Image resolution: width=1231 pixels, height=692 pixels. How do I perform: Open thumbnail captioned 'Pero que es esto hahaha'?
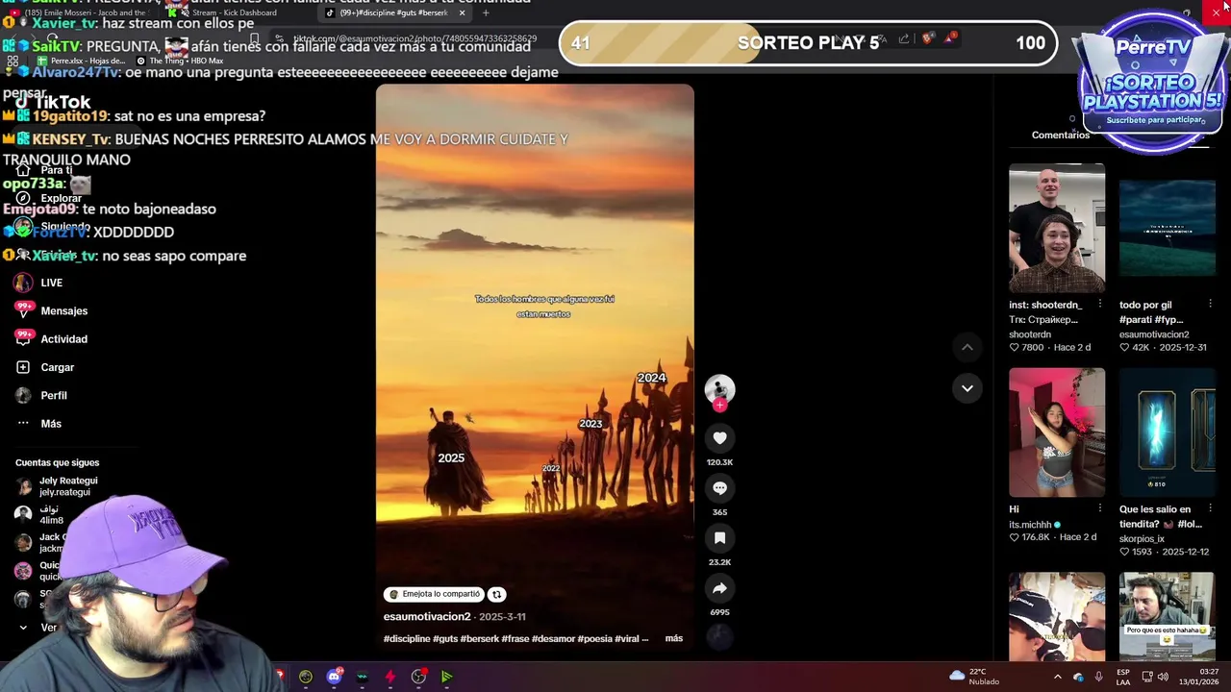[1167, 616]
